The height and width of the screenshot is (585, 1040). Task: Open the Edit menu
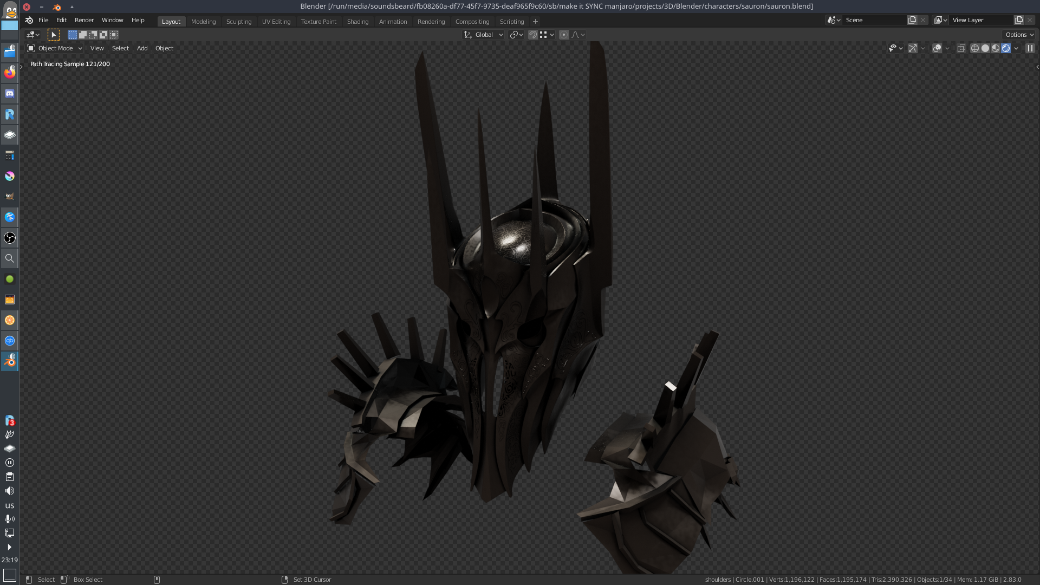61,20
